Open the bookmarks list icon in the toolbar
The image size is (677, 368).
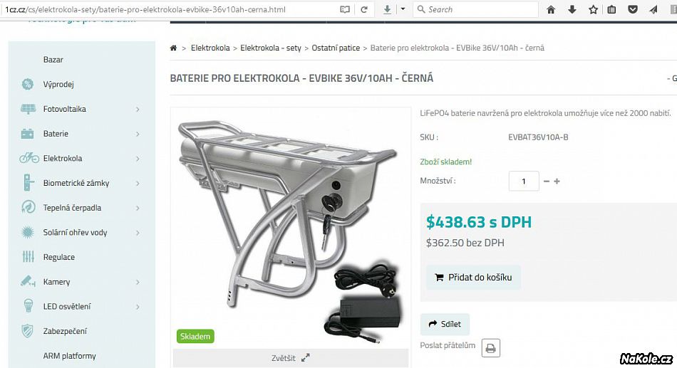[x=611, y=9]
